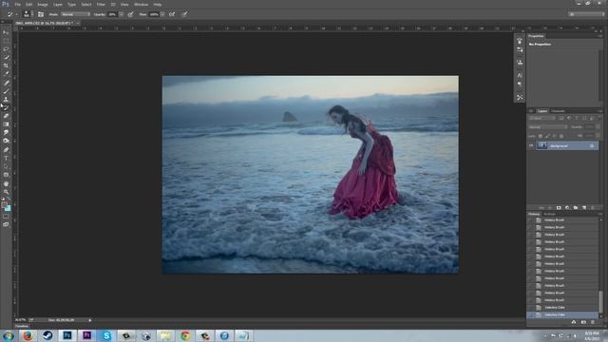Open the brush Mode dropdown

(76, 14)
